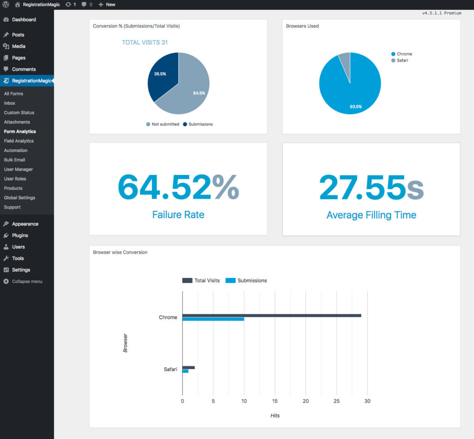
Task: Go to Global Settings submenu item
Action: (x=19, y=198)
